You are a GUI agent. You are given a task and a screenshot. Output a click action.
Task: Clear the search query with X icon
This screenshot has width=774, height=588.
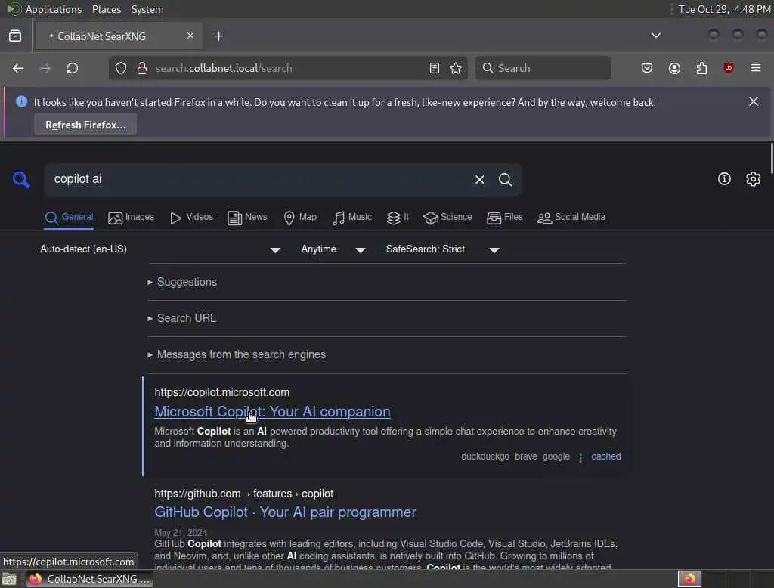[x=479, y=180]
